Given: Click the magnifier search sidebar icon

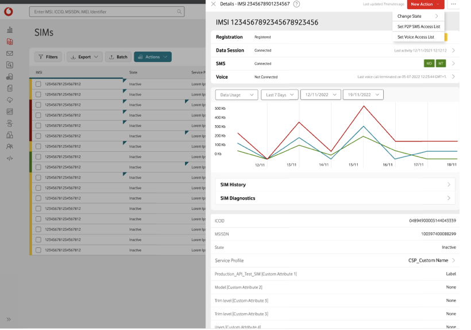Looking at the screenshot, I should (x=10, y=65).
